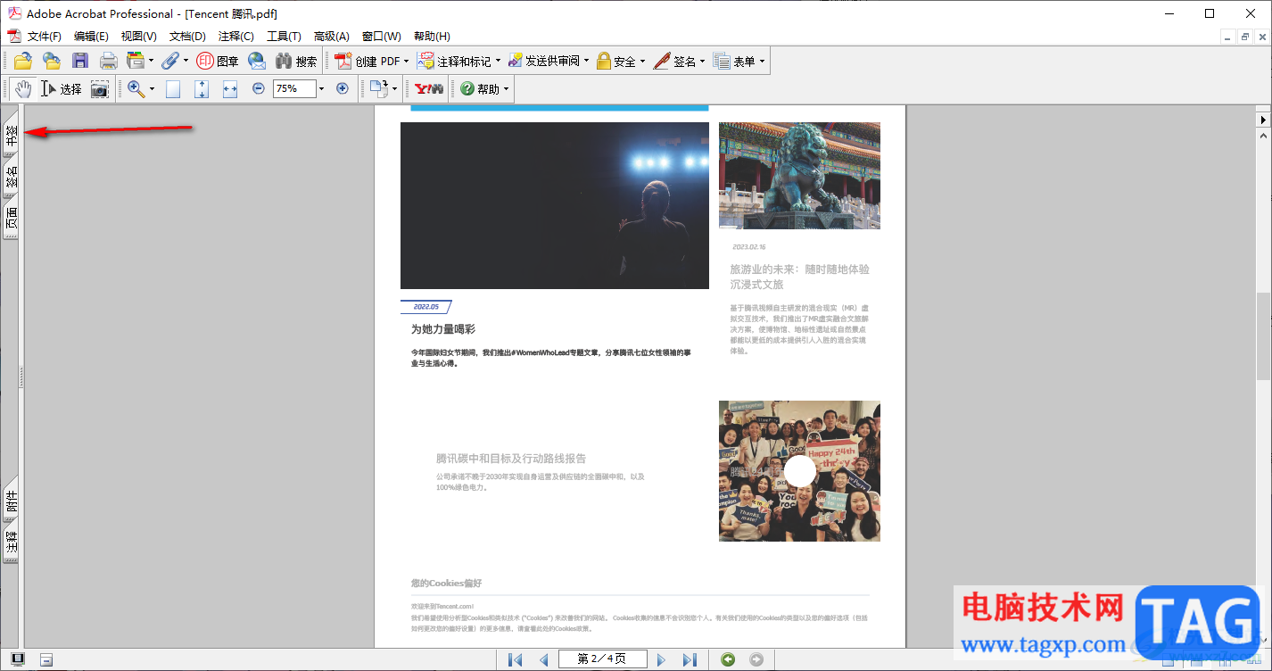The width and height of the screenshot is (1272, 671).
Task: Click the green previous view button
Action: (x=728, y=659)
